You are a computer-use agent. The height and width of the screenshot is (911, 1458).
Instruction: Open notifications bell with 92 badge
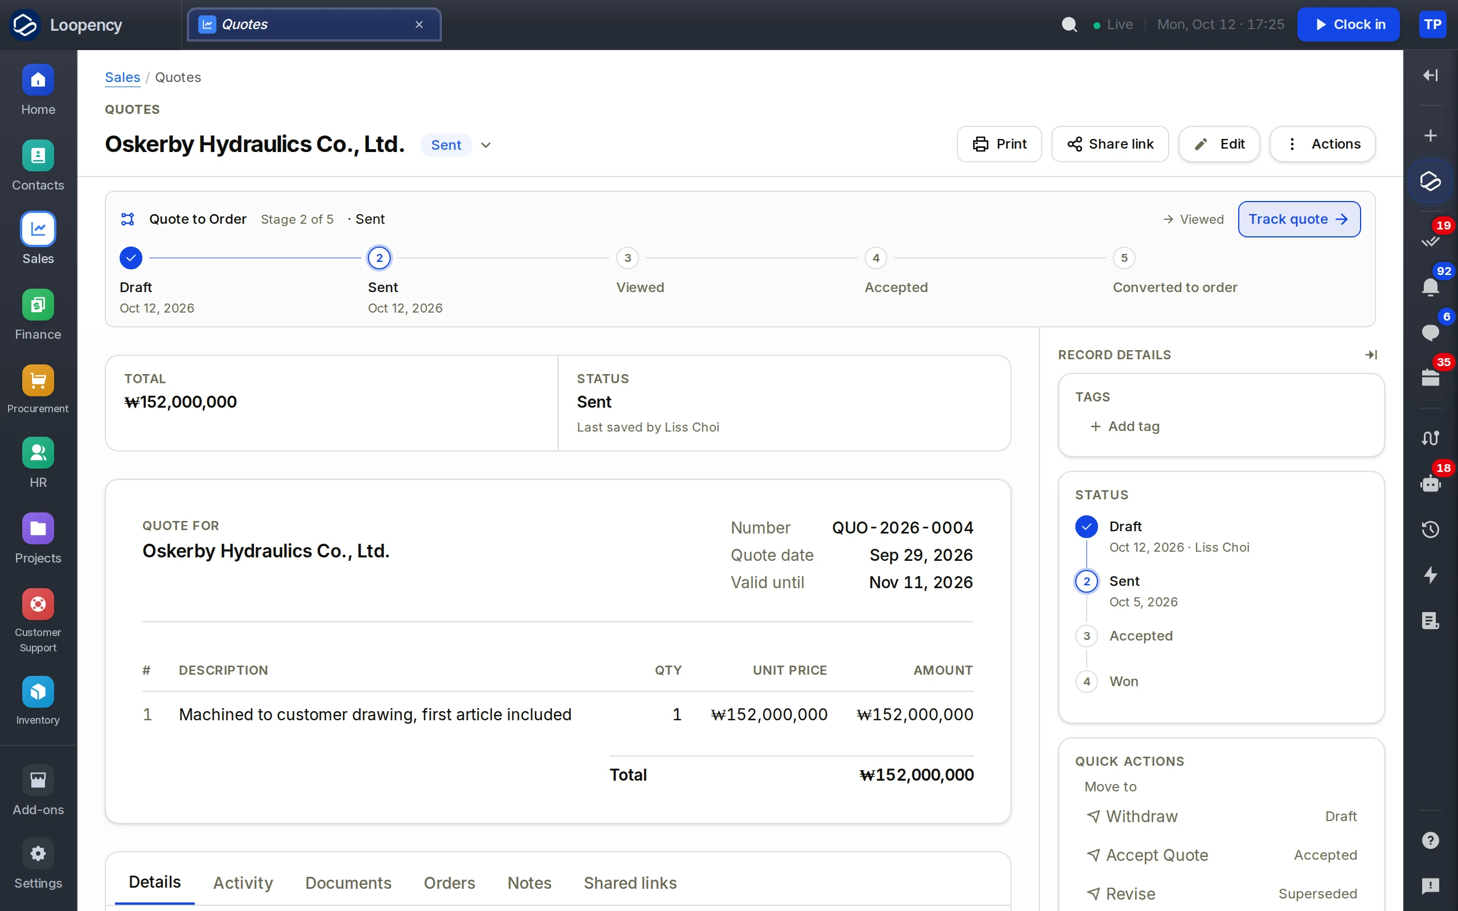1430,287
